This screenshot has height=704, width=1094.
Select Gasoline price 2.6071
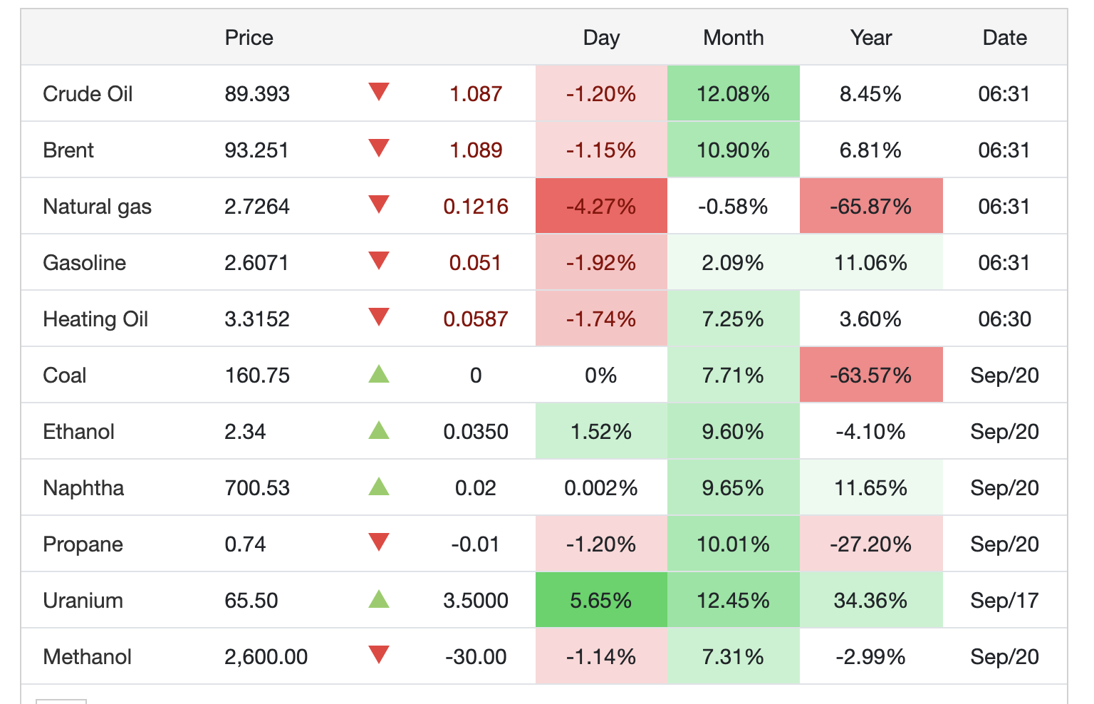(256, 262)
